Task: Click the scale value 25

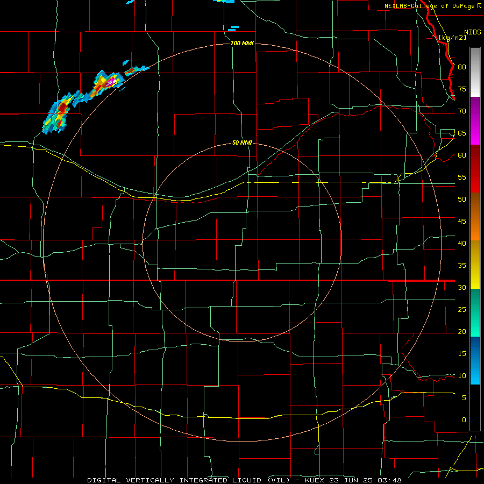Action: coord(462,309)
